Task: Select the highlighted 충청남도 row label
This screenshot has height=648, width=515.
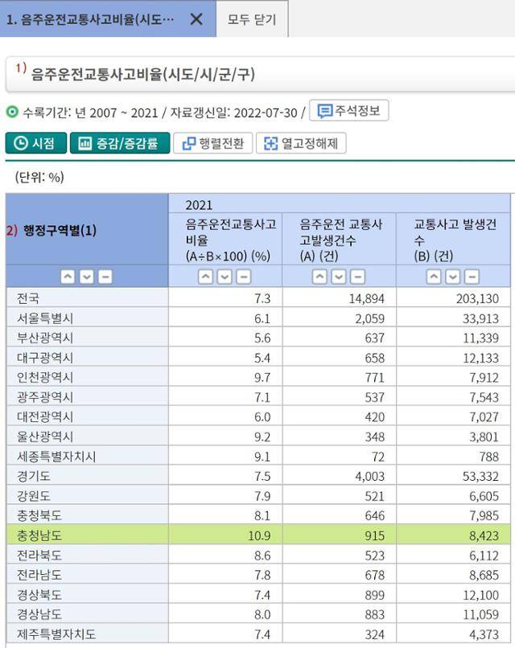Action: pos(39,535)
